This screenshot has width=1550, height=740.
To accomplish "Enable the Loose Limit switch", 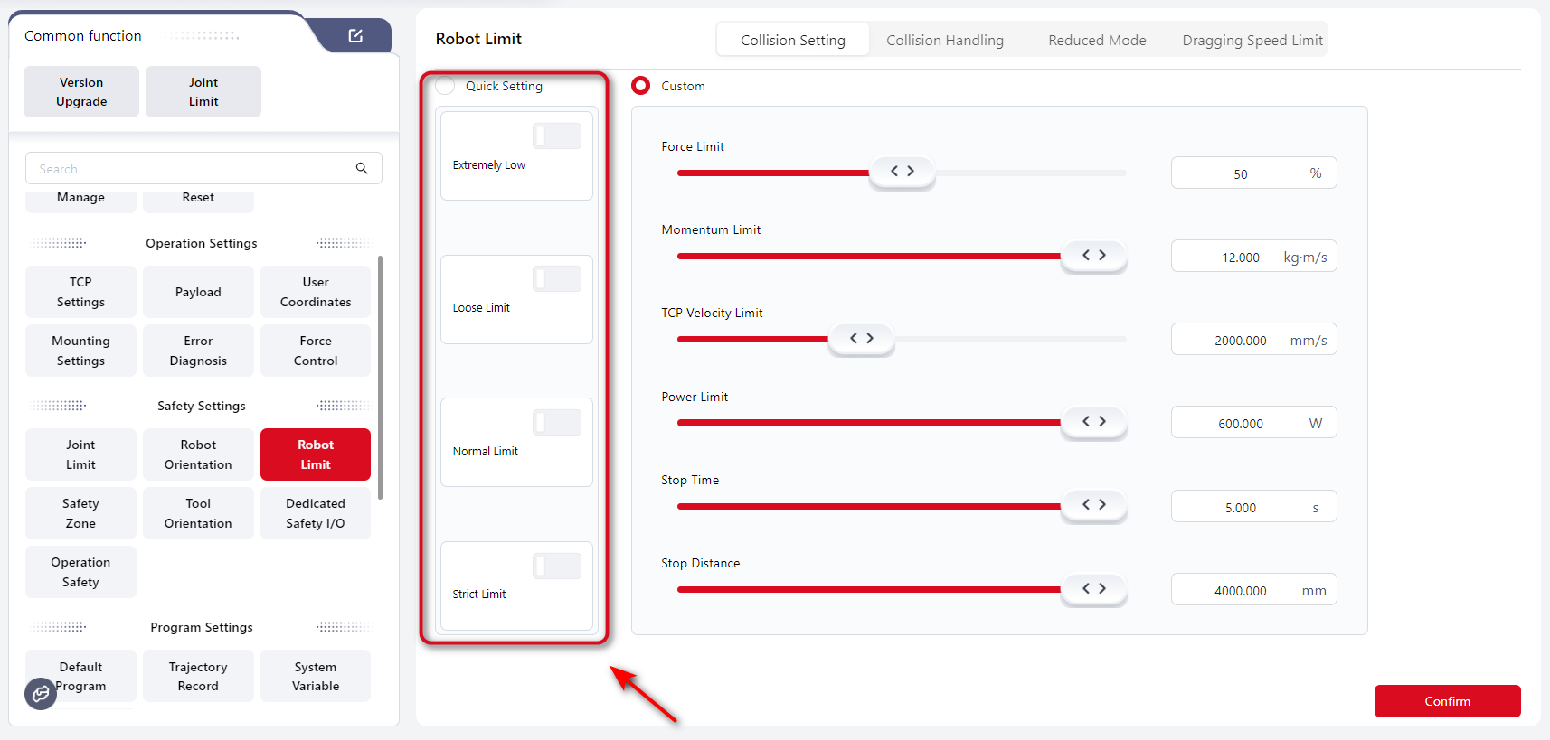I will [556, 279].
